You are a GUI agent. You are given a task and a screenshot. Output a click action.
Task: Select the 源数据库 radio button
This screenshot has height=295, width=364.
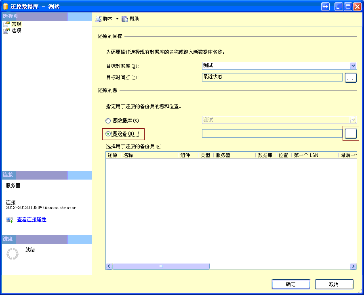(x=108, y=120)
